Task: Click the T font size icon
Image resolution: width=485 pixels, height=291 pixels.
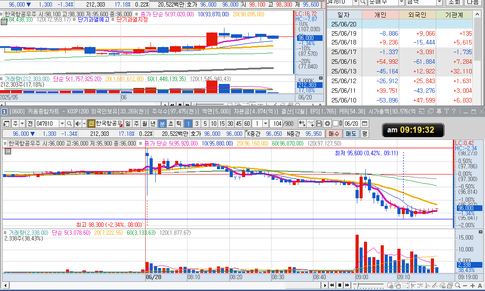Action: point(446,111)
